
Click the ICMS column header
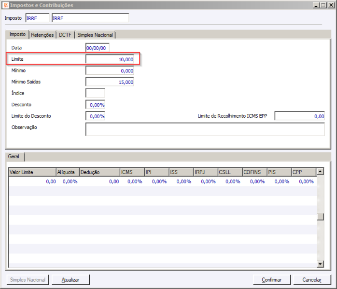[x=132, y=172]
